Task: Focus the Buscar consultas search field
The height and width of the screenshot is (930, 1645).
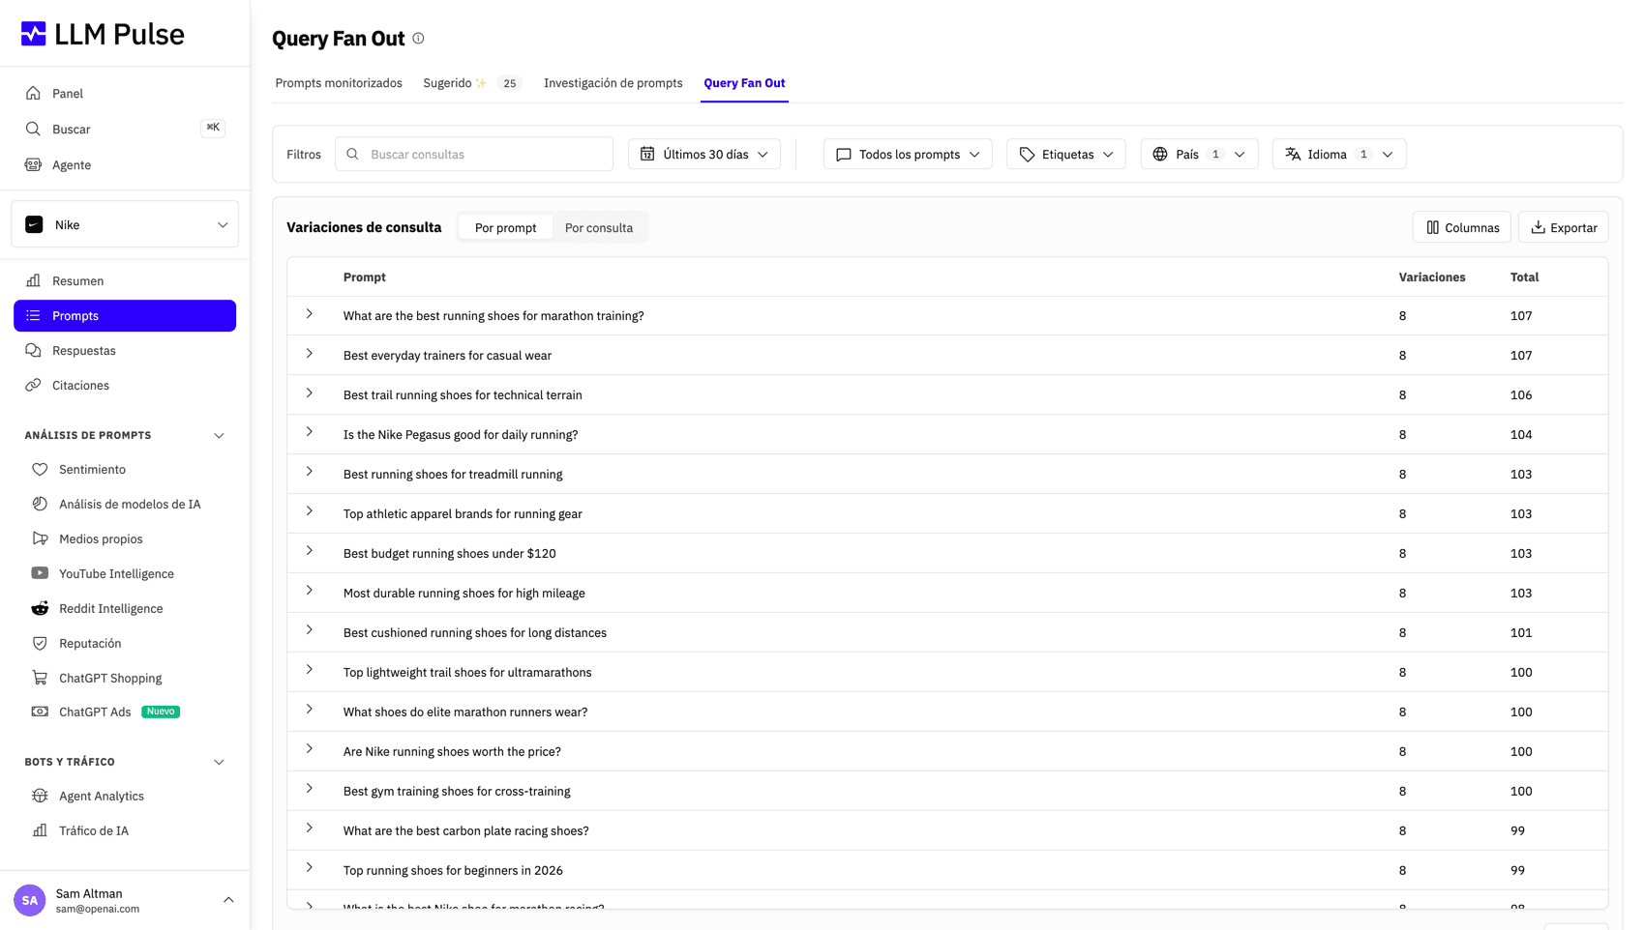Action: tap(474, 154)
